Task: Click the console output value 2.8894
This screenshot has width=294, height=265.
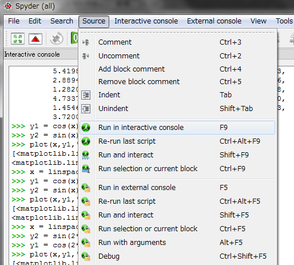Action: pos(65,80)
